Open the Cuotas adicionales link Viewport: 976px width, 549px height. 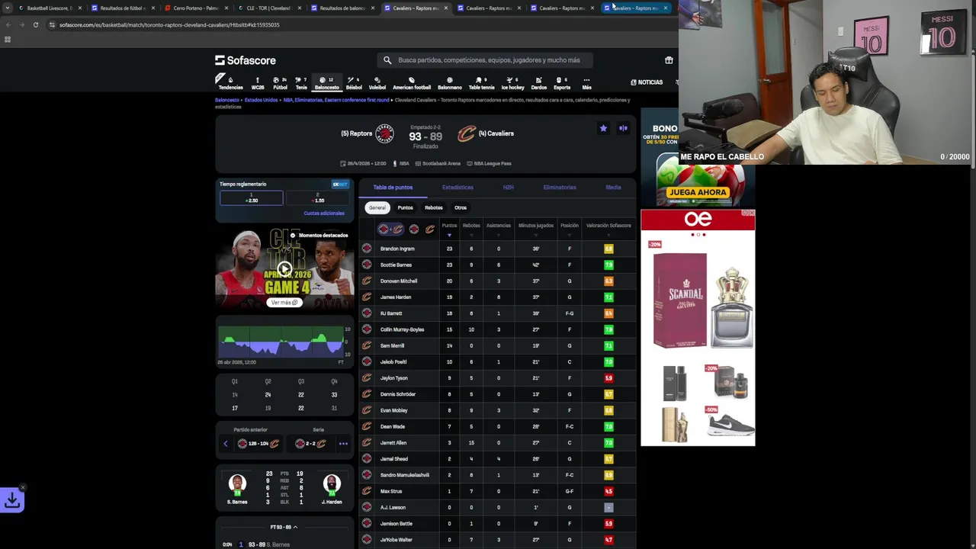[324, 213]
